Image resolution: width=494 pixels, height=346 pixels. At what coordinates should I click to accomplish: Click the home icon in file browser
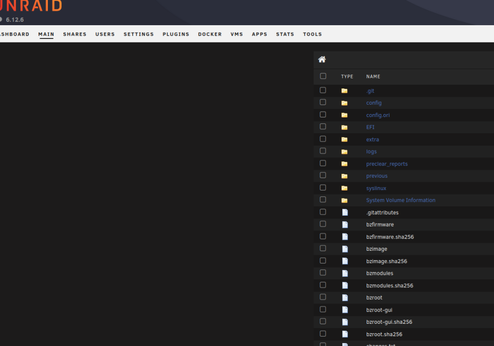pos(322,59)
